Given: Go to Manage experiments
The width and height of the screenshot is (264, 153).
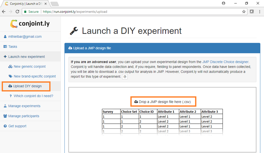Looking at the screenshot, I should pos(24,106).
